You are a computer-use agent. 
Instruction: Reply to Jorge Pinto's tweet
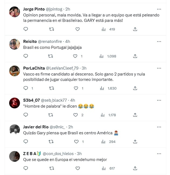(x=26, y=29)
